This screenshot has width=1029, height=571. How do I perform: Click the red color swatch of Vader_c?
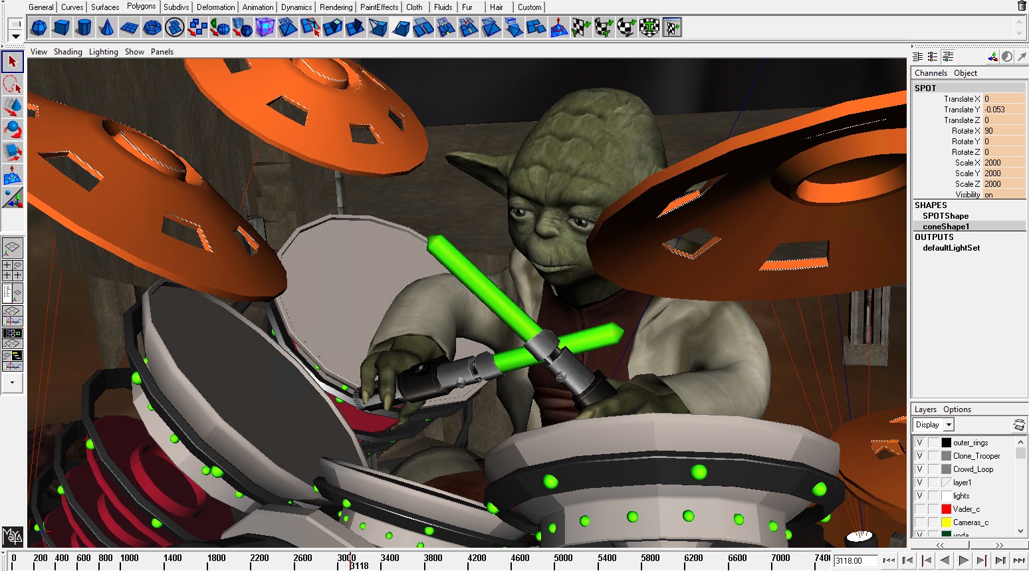(x=947, y=509)
